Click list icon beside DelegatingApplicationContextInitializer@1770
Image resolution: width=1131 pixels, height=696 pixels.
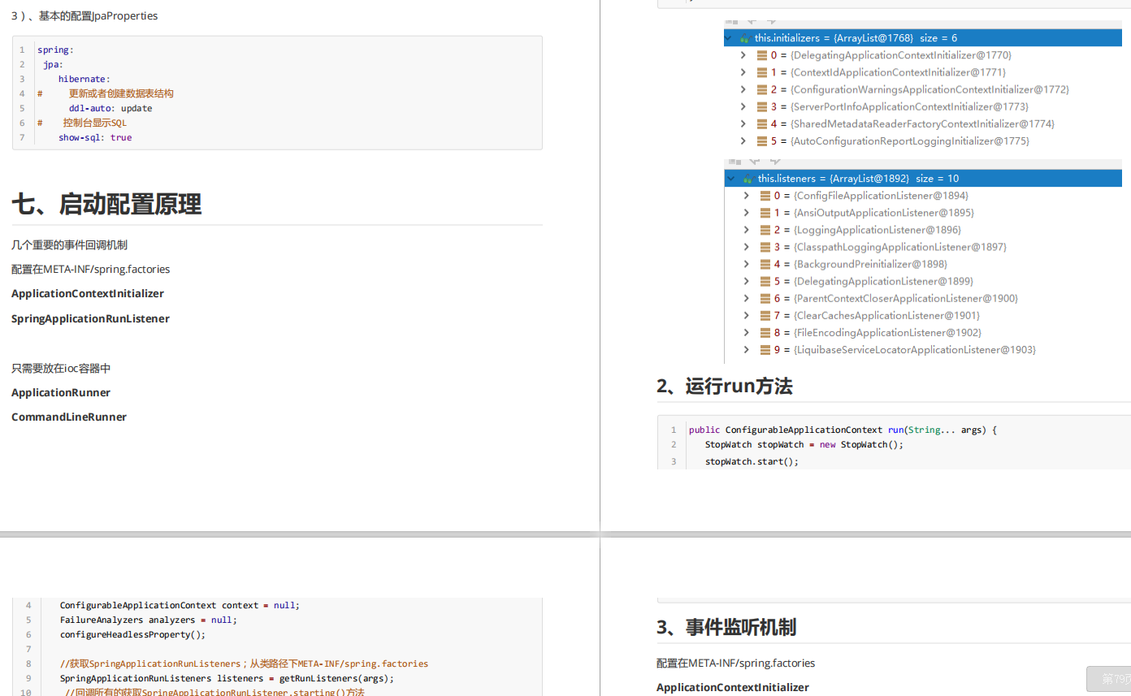pyautogui.click(x=762, y=55)
